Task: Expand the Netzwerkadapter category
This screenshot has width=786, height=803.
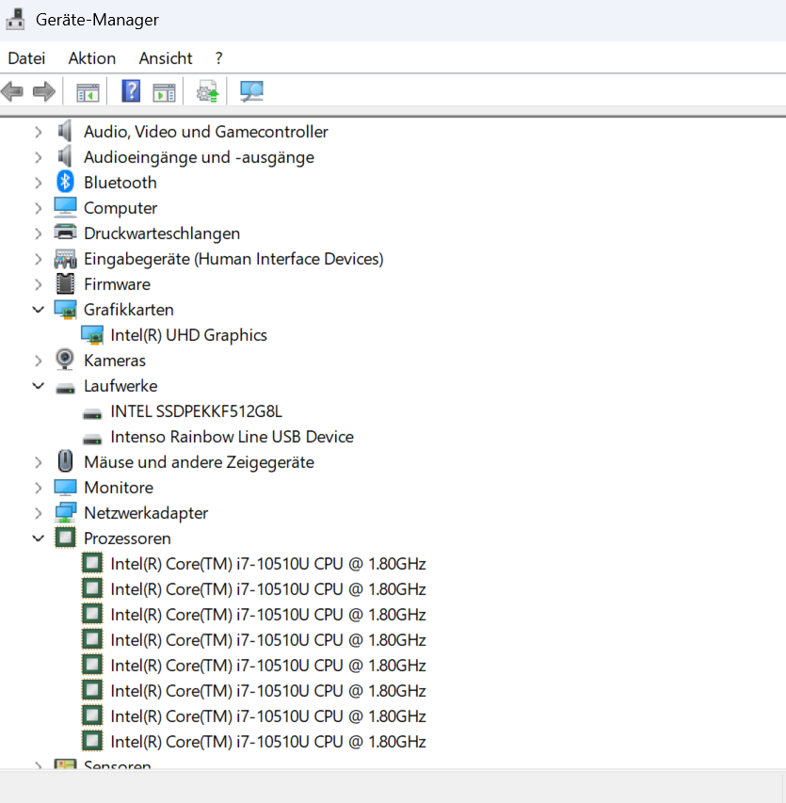Action: (x=39, y=513)
